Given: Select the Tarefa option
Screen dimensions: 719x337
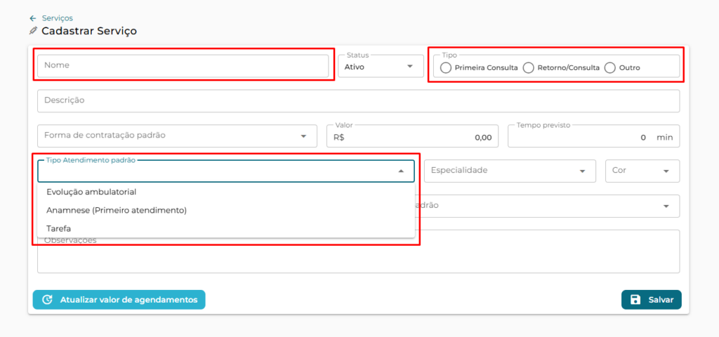Looking at the screenshot, I should tap(226, 228).
